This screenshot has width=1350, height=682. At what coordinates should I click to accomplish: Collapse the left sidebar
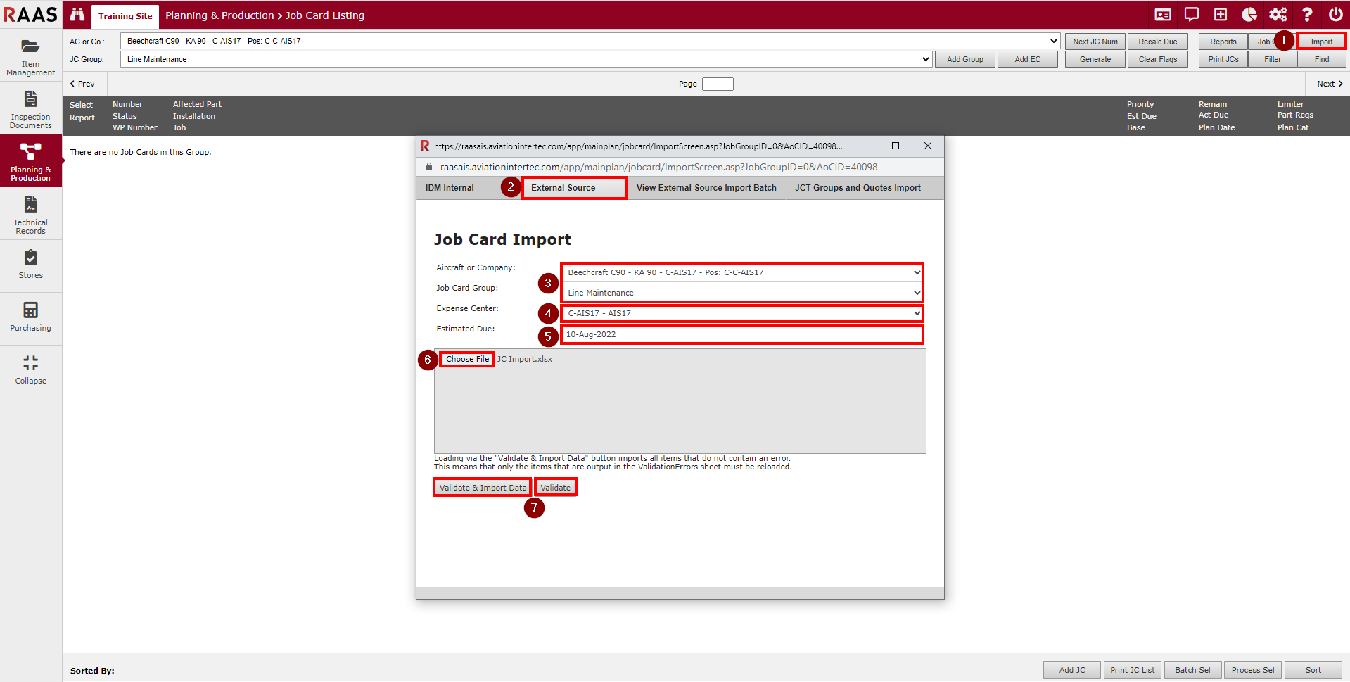pyautogui.click(x=30, y=370)
